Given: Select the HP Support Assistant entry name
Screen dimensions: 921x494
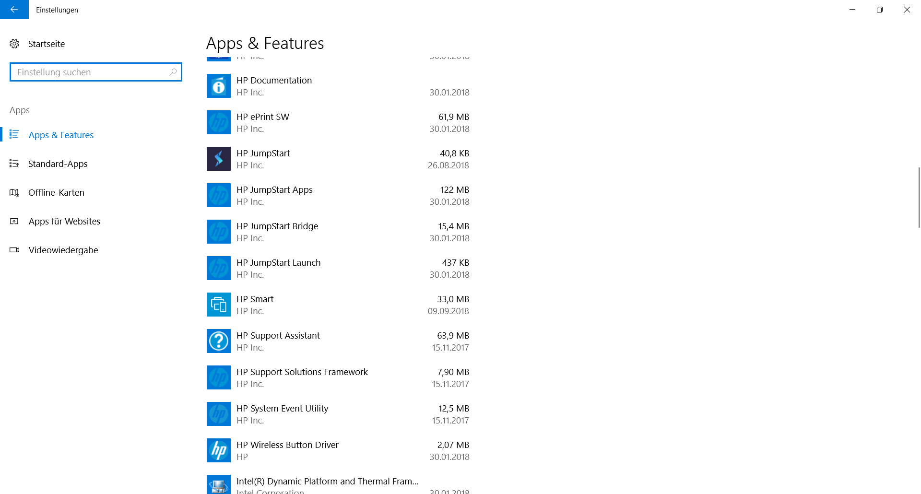Looking at the screenshot, I should tap(278, 335).
